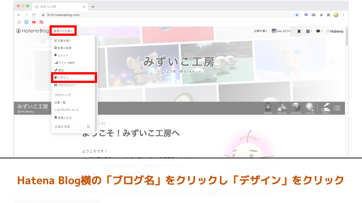
Task: Click the browser forward arrow
Action: [26, 15]
